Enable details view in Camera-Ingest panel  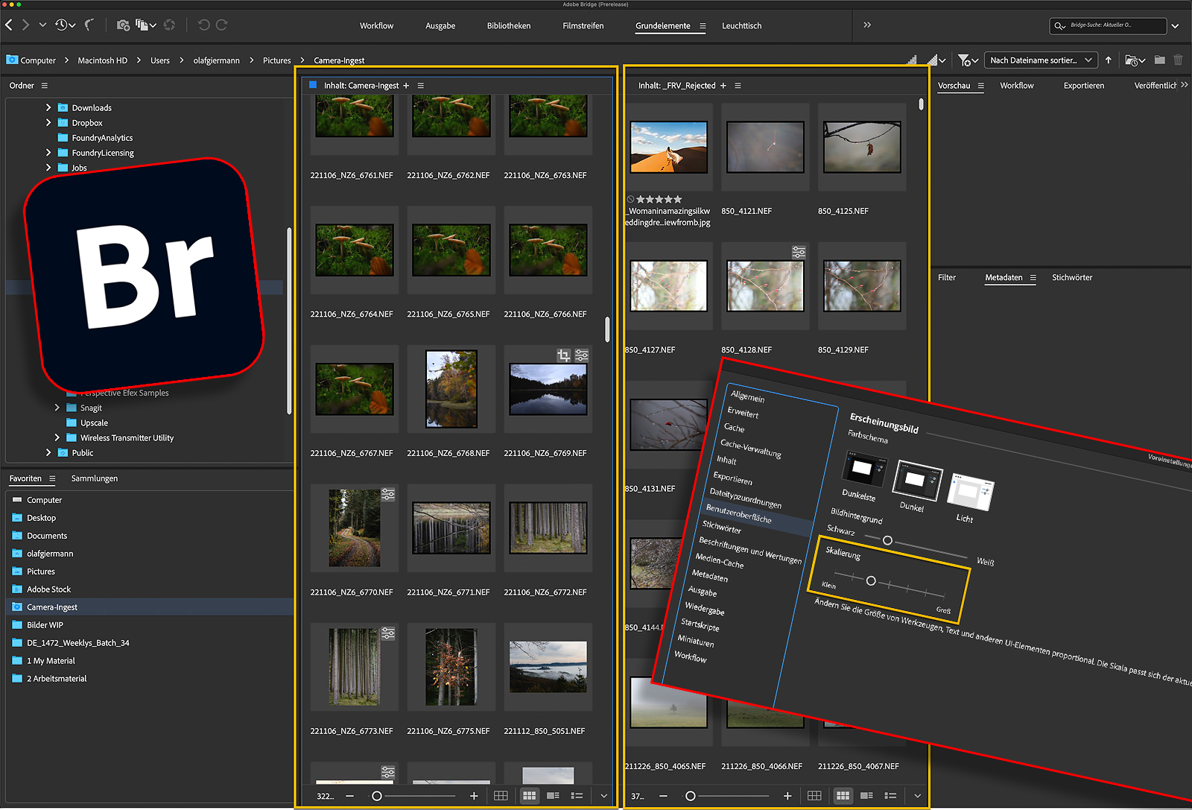pyautogui.click(x=553, y=796)
